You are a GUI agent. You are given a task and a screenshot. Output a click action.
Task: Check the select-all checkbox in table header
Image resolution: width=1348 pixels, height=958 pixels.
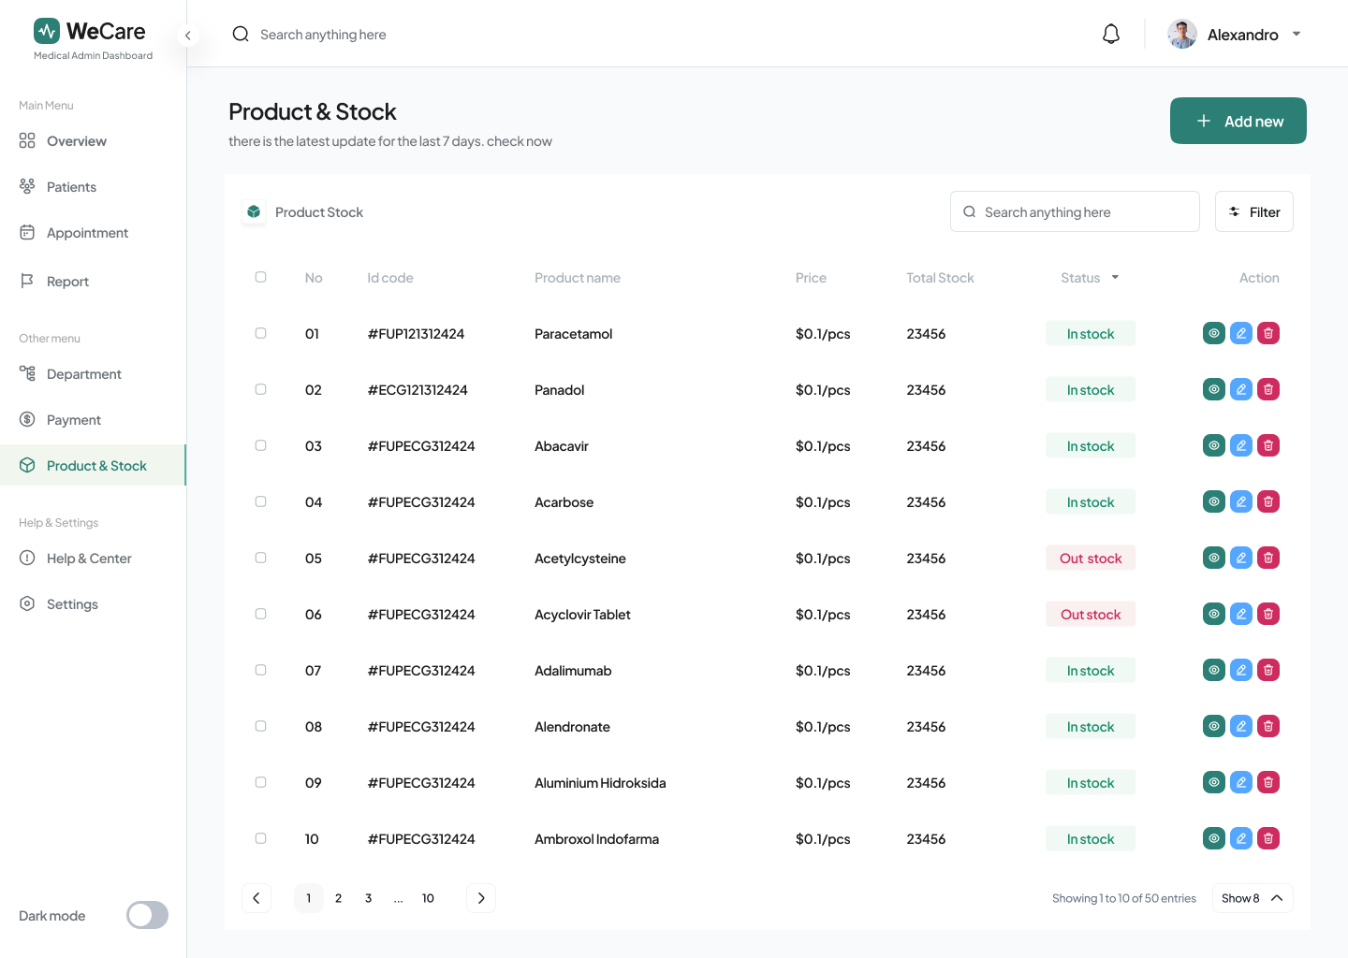point(261,277)
